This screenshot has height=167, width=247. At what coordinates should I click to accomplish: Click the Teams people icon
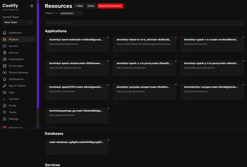[5, 112]
